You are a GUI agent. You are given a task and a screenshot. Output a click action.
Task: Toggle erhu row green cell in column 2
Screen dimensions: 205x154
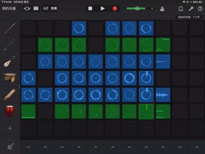[45, 45]
